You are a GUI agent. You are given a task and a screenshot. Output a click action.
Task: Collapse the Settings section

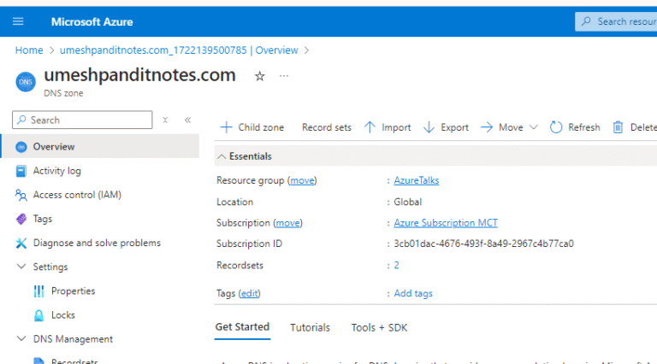(21, 267)
